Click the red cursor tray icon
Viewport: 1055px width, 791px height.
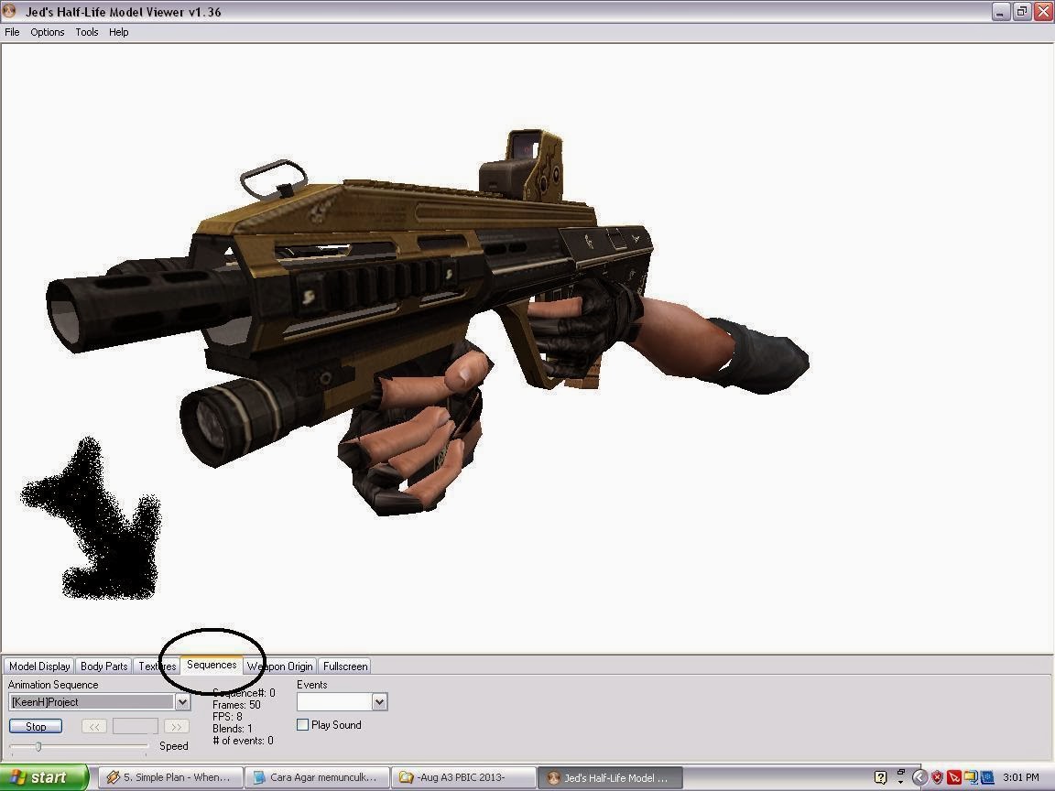[954, 777]
